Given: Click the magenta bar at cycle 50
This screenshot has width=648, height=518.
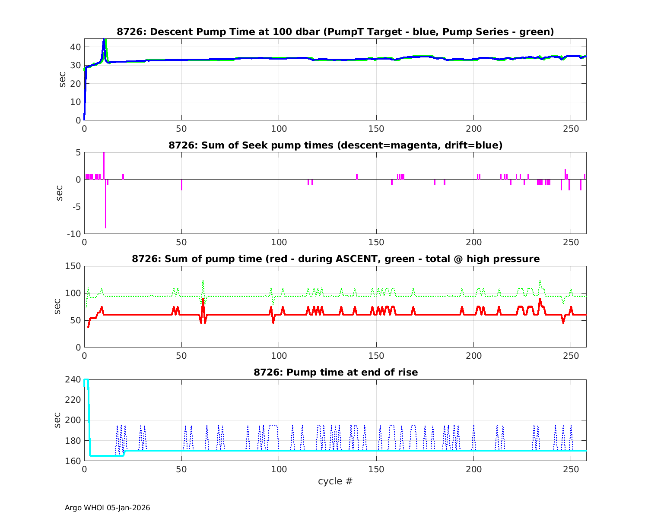Looking at the screenshot, I should [182, 185].
